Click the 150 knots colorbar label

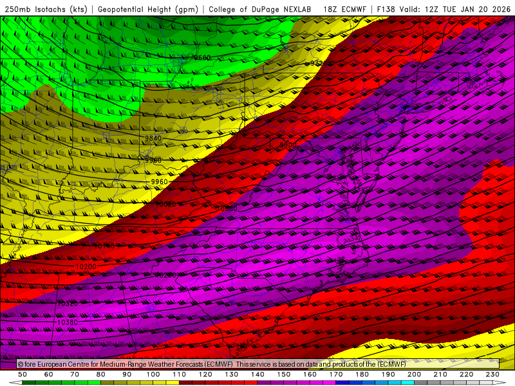(x=284, y=374)
